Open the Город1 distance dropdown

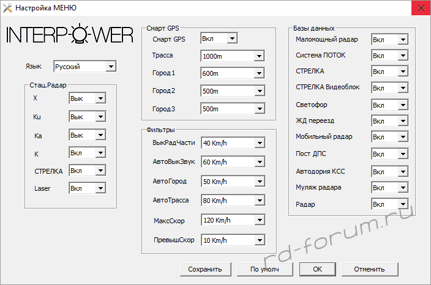coord(233,73)
